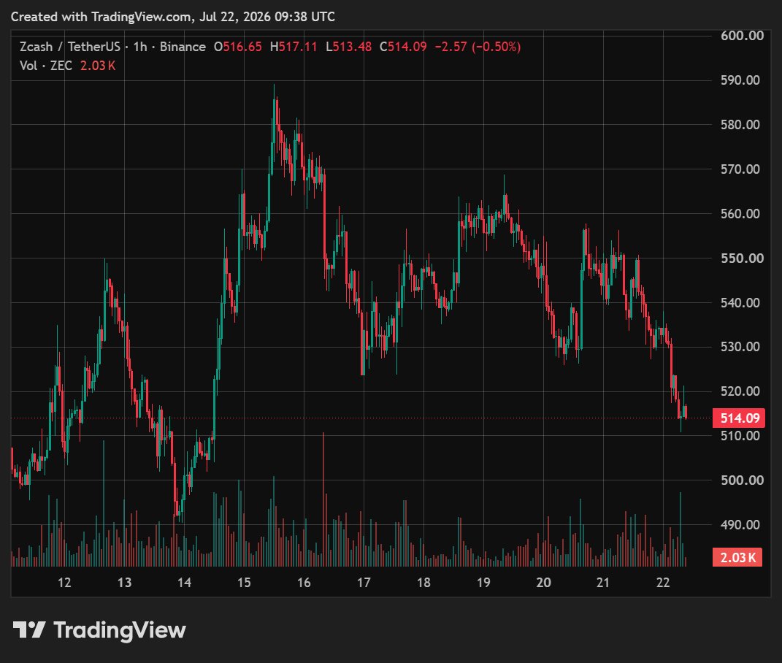
Task: Click the Vol · ZEC indicator label
Action: pos(46,66)
